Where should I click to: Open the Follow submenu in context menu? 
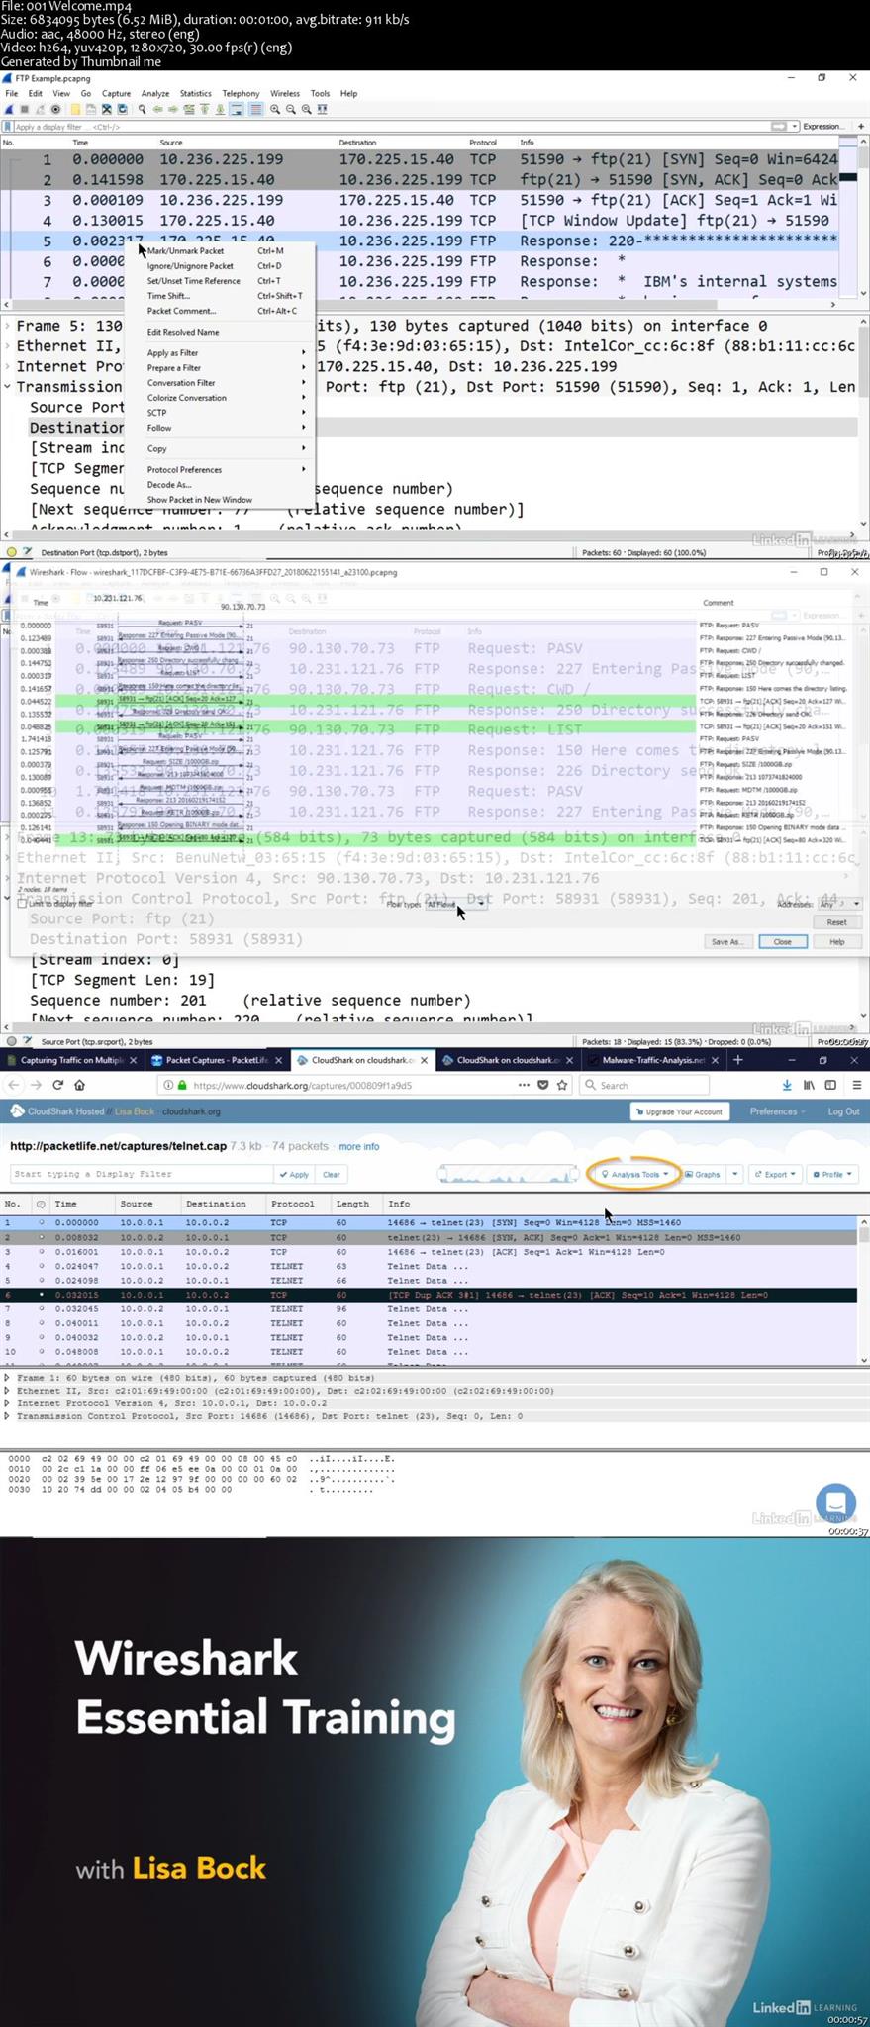159,428
